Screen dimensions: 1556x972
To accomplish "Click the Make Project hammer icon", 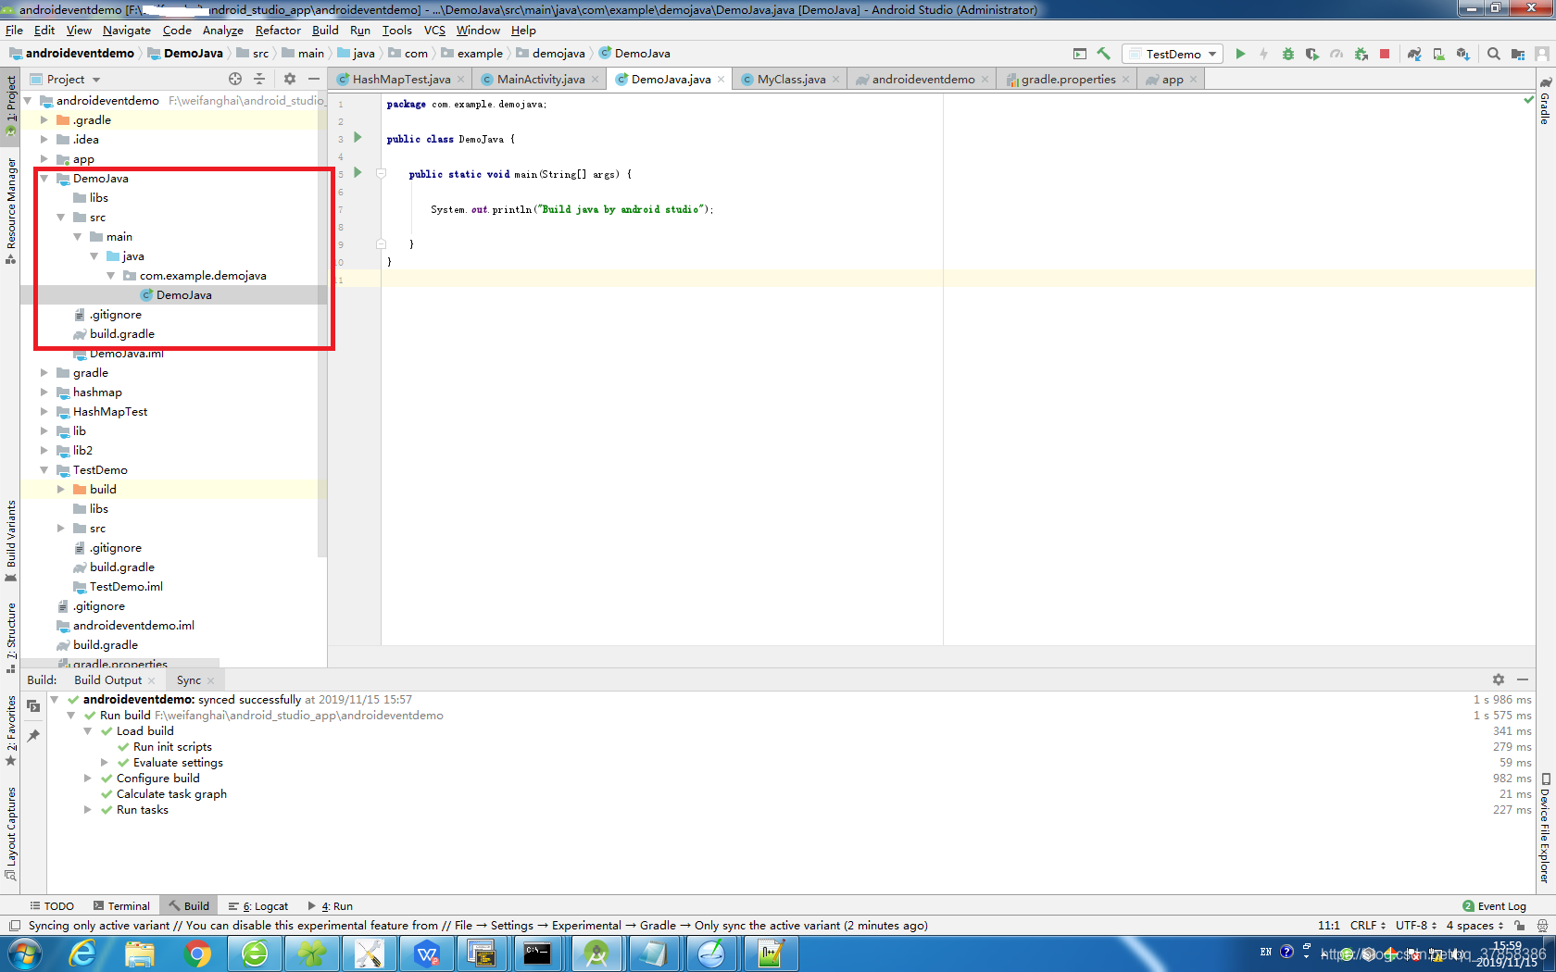I will pyautogui.click(x=1103, y=54).
